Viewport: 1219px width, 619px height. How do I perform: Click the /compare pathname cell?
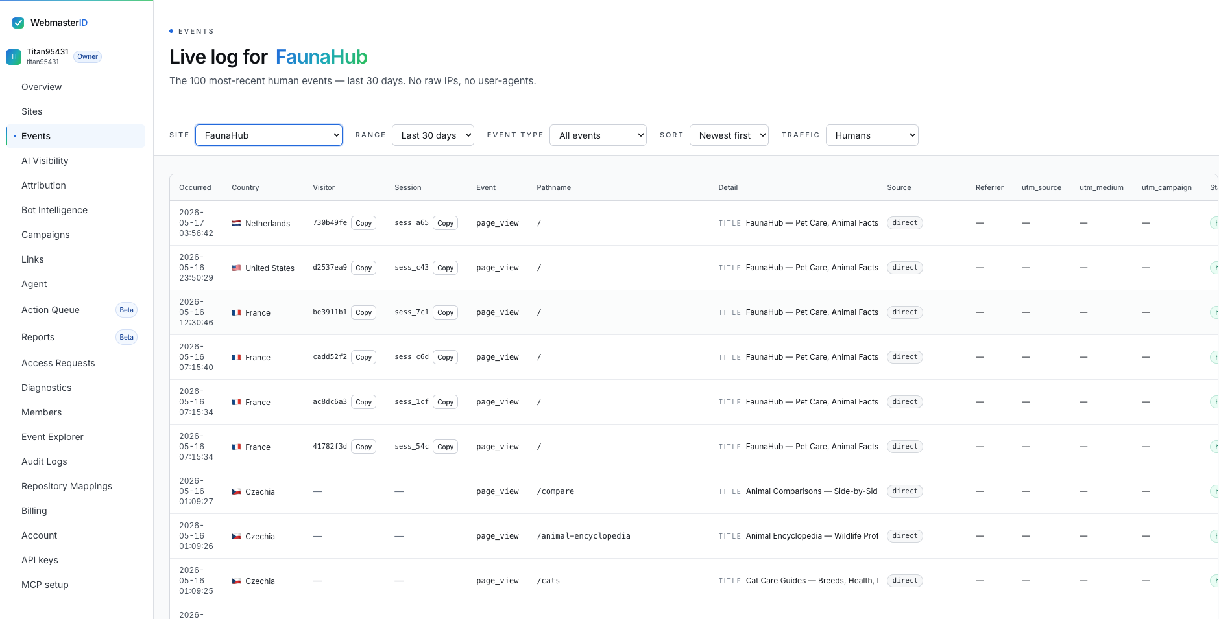coord(555,491)
